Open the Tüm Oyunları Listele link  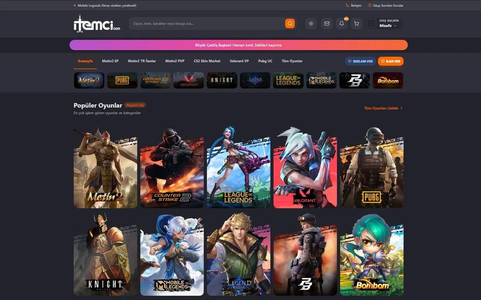pos(383,108)
